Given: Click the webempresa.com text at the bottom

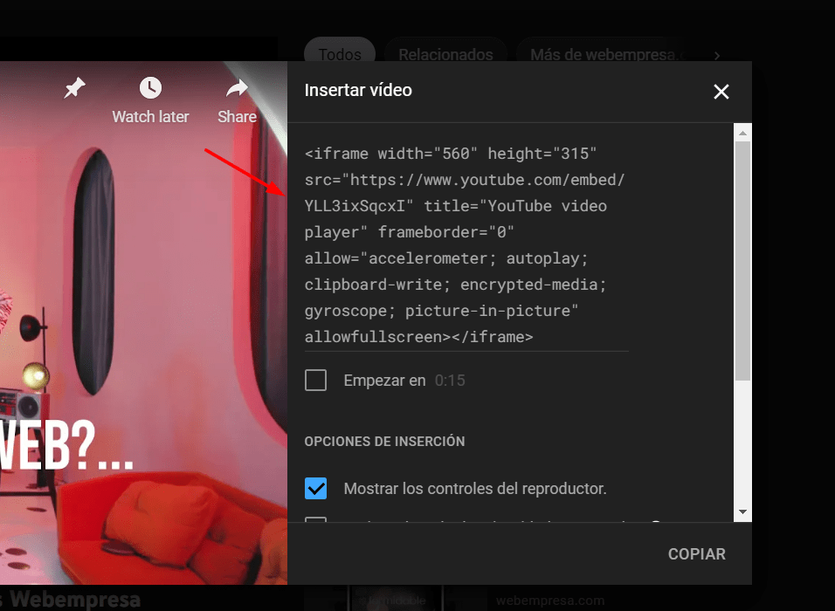Looking at the screenshot, I should pos(550,601).
